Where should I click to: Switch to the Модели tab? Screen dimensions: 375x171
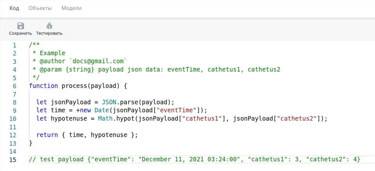click(71, 8)
